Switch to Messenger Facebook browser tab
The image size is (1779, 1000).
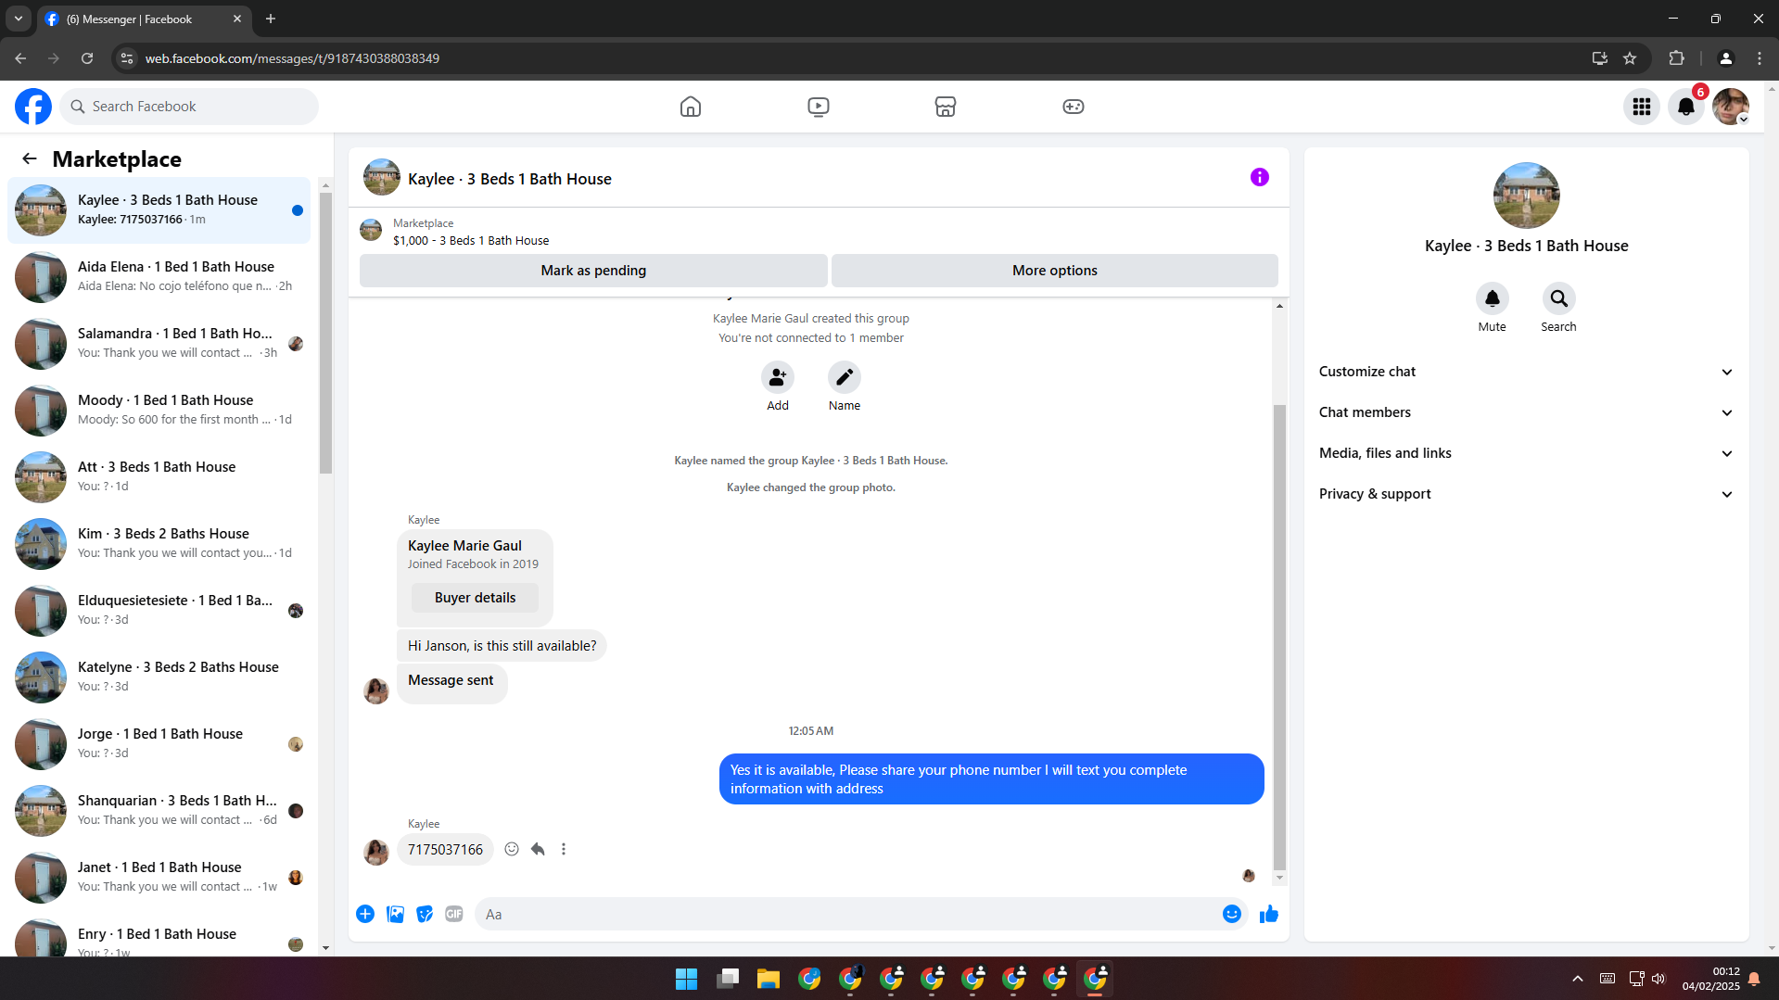143,19
